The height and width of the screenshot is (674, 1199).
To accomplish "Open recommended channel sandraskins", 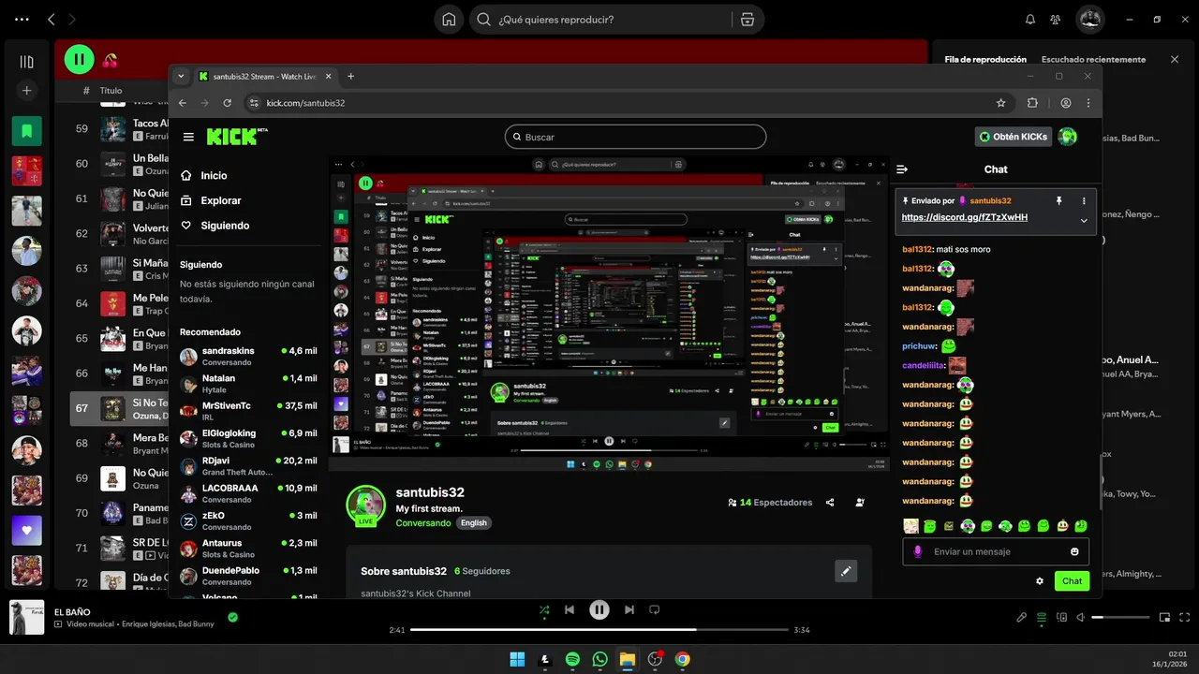I will point(248,356).
